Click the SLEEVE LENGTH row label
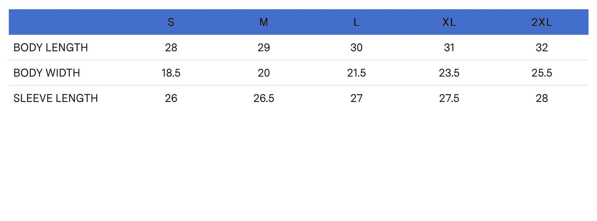Screen dimensions: 597x221 tap(56, 98)
